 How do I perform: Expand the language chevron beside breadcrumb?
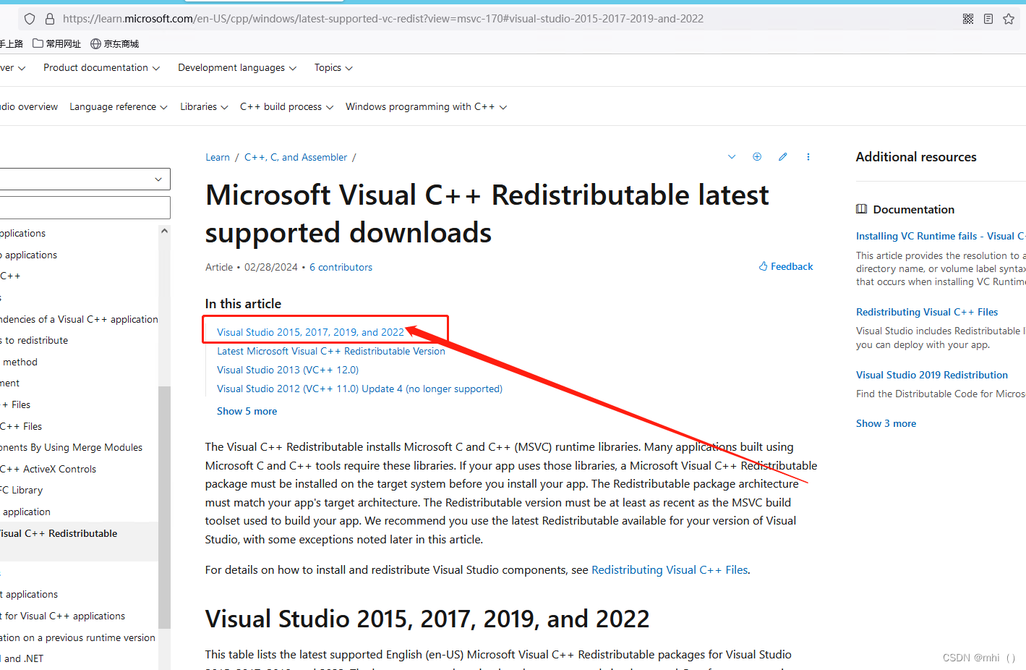pyautogui.click(x=732, y=156)
